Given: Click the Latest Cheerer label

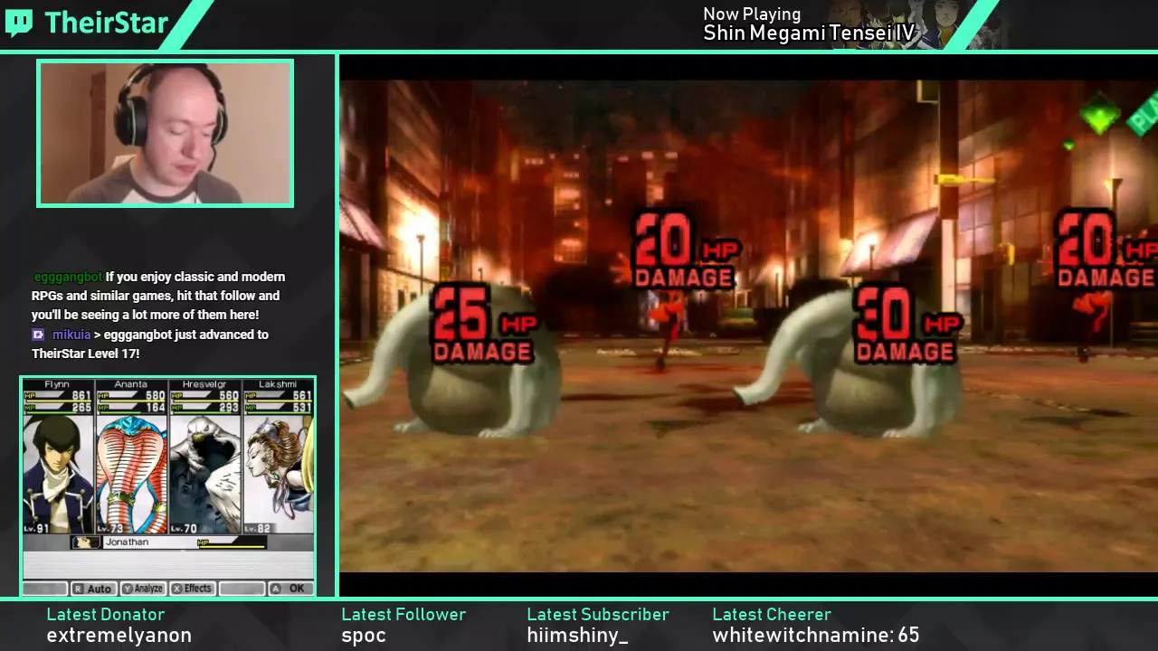Looking at the screenshot, I should pyautogui.click(x=772, y=615).
